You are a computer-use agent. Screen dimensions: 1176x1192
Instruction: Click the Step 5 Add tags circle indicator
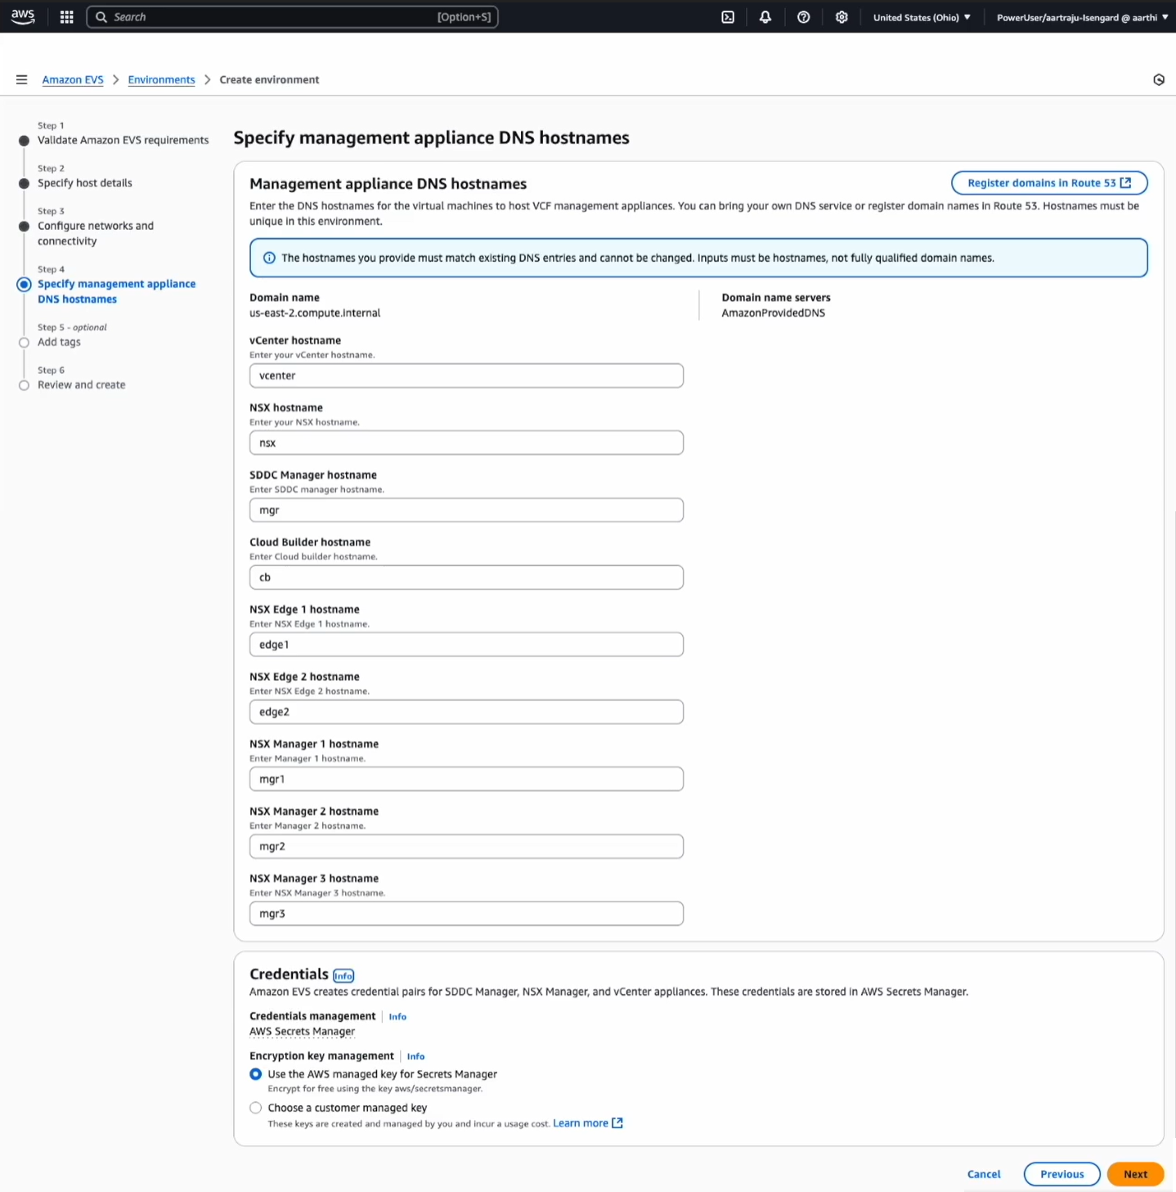[24, 343]
